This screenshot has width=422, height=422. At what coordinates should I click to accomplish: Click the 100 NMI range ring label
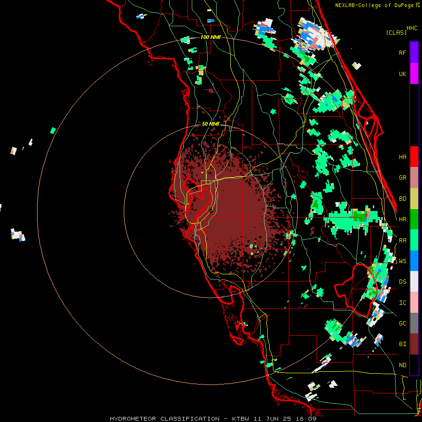coord(211,37)
